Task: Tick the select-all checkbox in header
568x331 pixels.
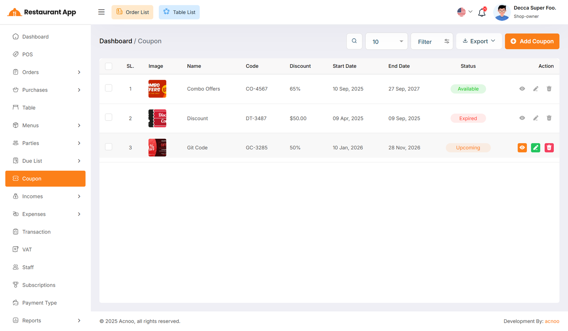Action: click(109, 66)
